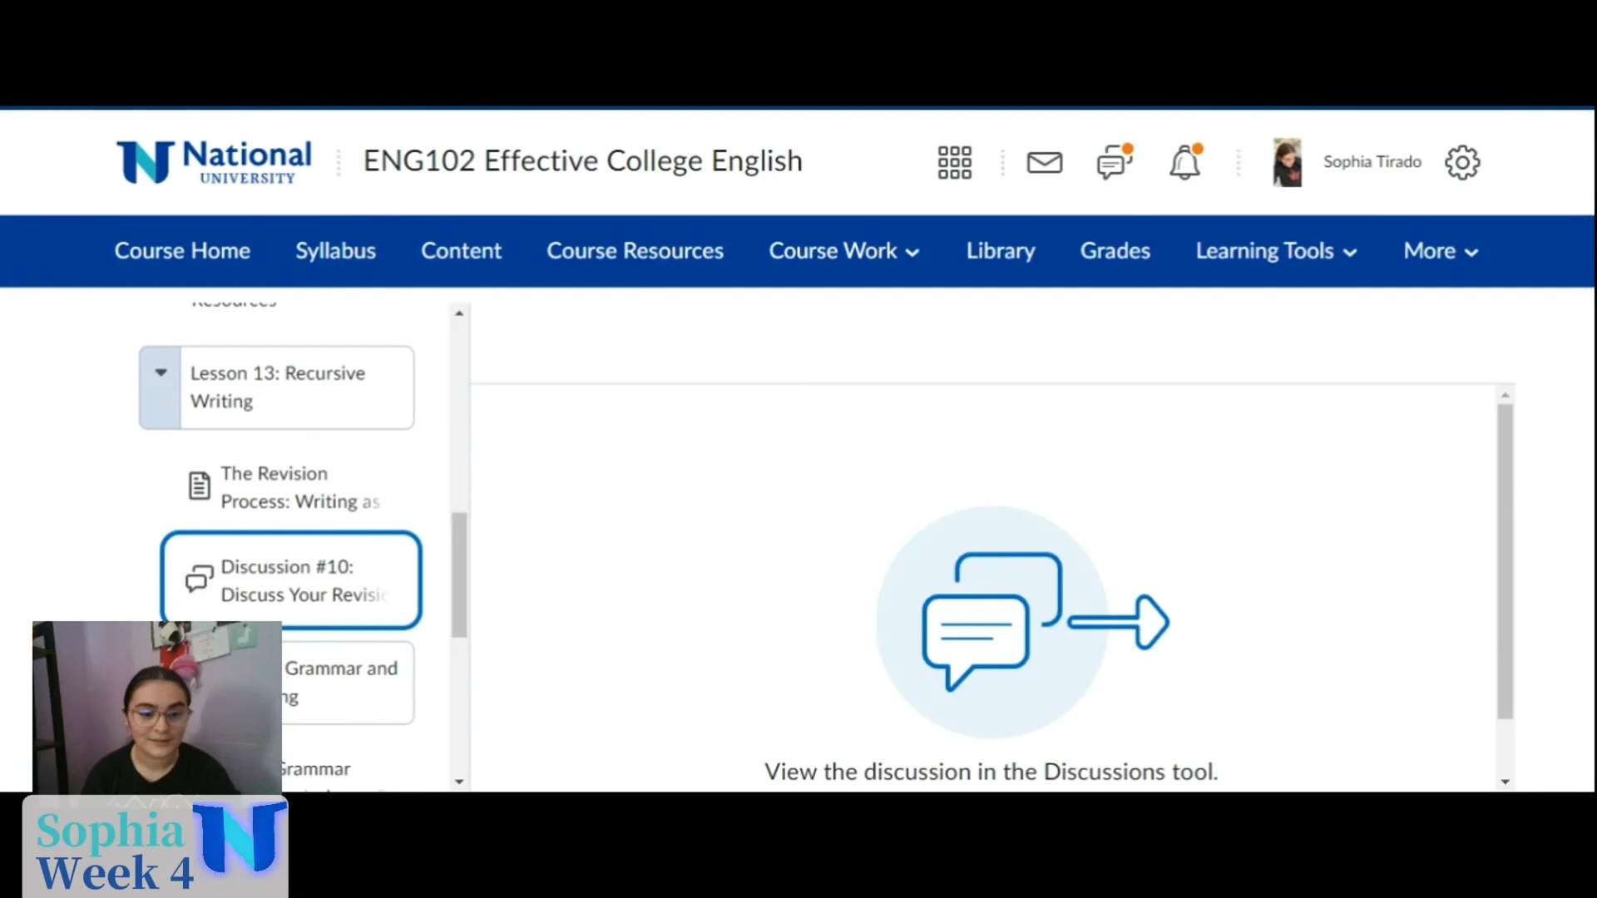Open the Content navigation item

pos(461,251)
